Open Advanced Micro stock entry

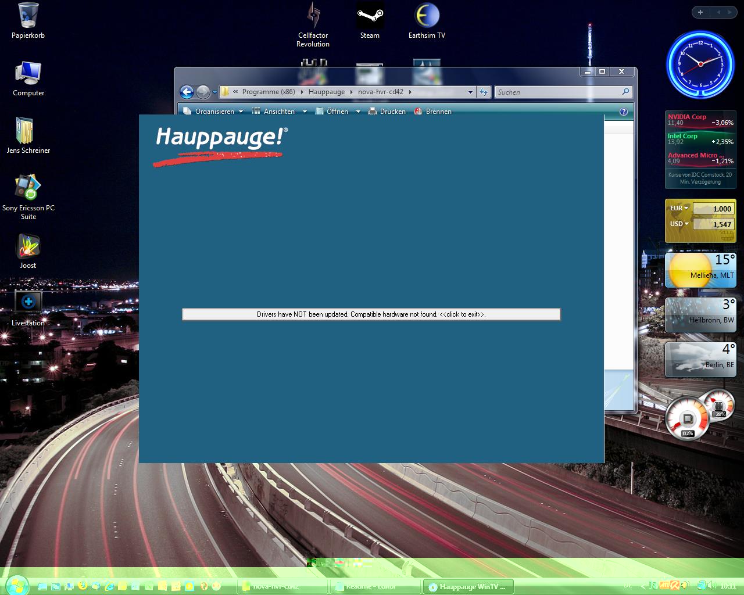[x=700, y=158]
